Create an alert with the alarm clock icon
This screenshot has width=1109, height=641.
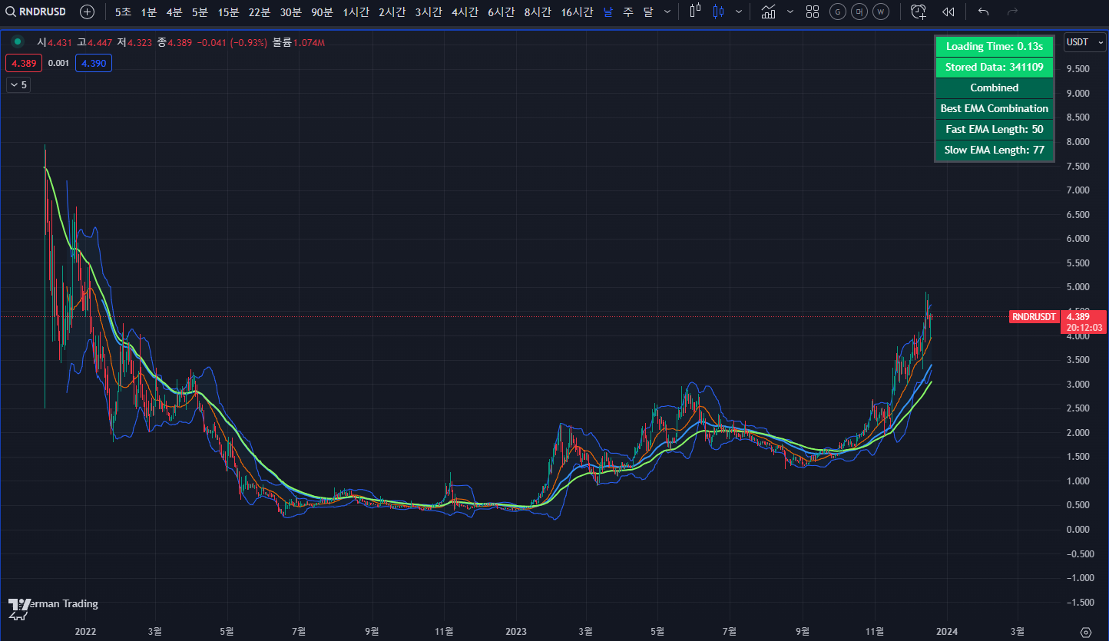click(x=918, y=12)
